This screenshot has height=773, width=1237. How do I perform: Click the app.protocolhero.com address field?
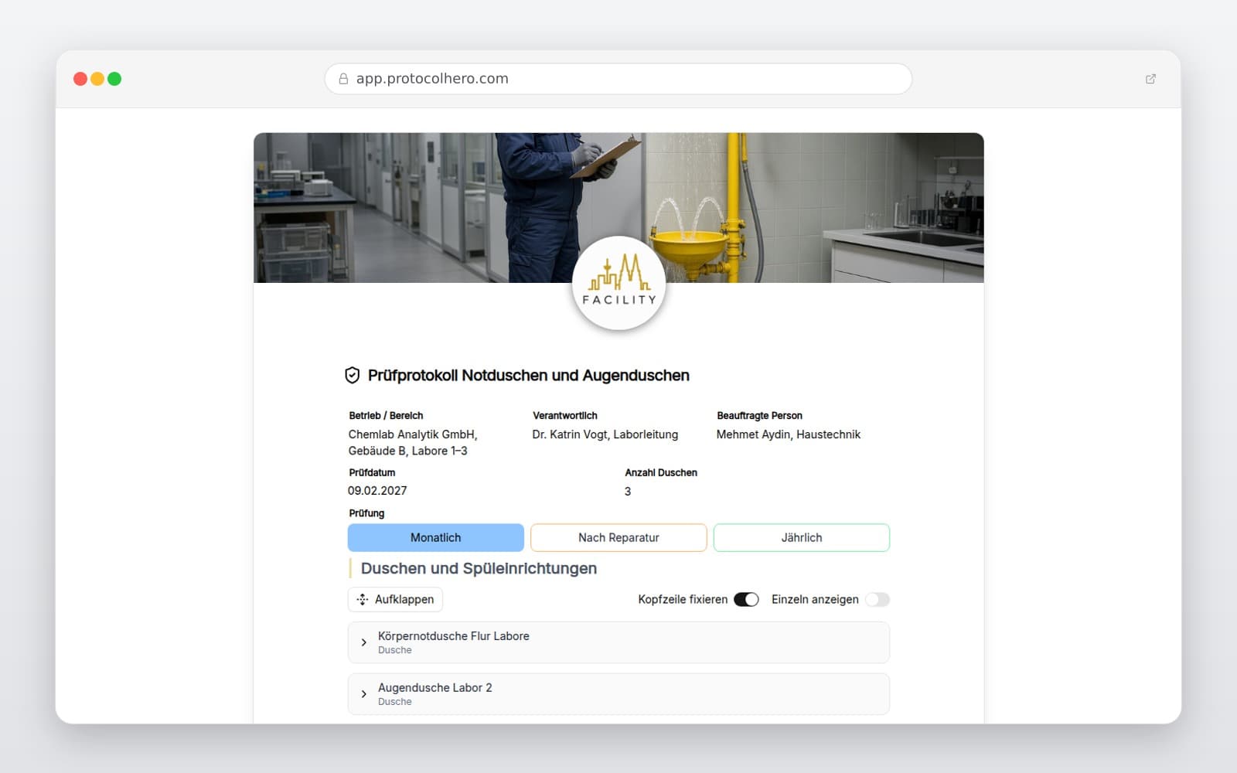click(x=618, y=79)
